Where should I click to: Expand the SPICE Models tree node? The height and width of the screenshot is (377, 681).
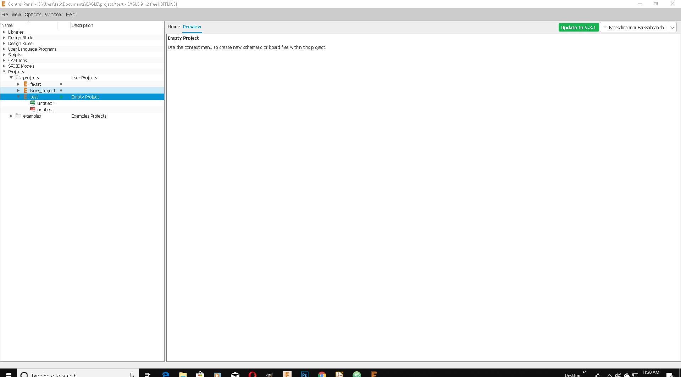(x=4, y=66)
